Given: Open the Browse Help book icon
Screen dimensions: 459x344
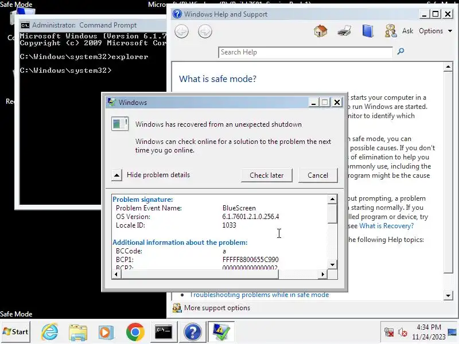Looking at the screenshot, I should click(x=368, y=31).
